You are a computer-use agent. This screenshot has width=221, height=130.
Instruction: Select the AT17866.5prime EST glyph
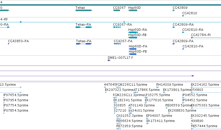pos(136,92)
